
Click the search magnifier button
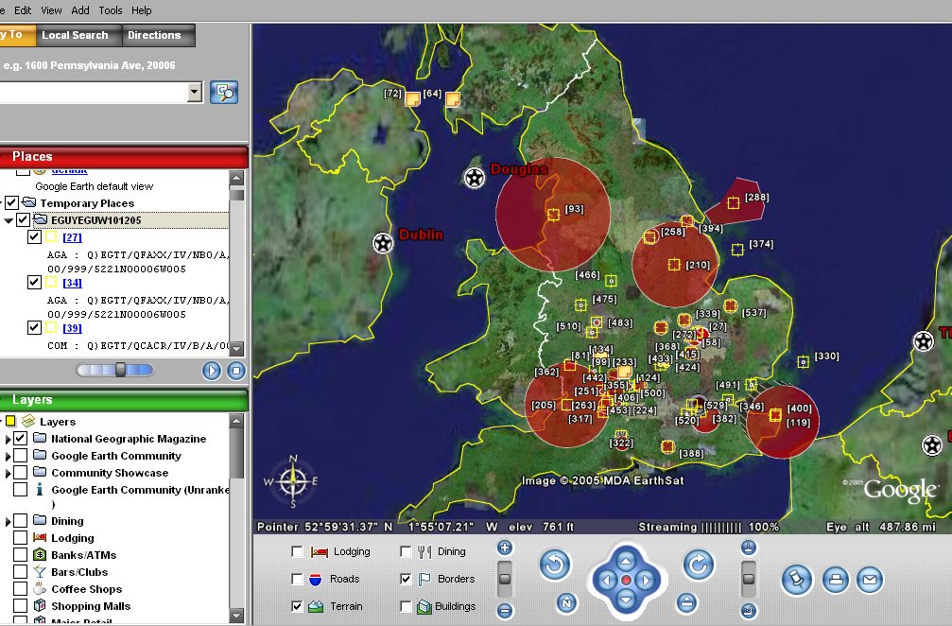(225, 92)
